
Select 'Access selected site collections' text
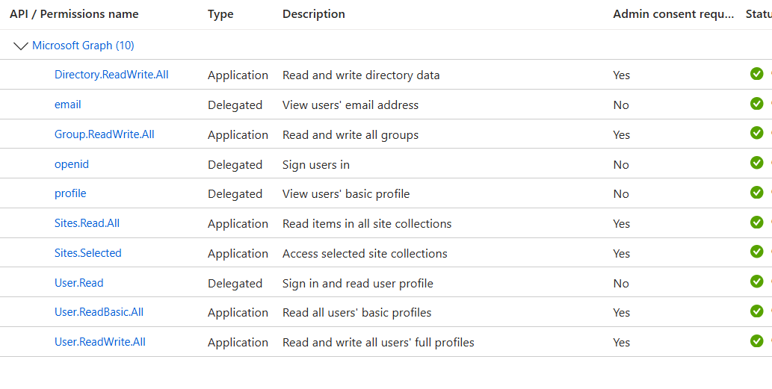coord(365,253)
